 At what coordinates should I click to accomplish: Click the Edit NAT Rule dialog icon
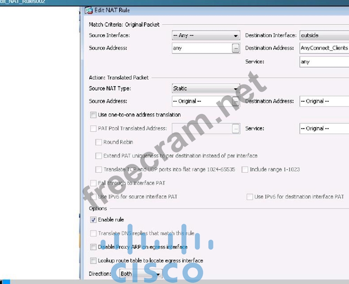pos(89,10)
